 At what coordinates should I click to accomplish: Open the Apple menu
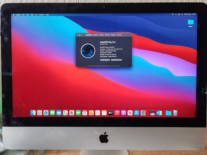click(x=14, y=15)
